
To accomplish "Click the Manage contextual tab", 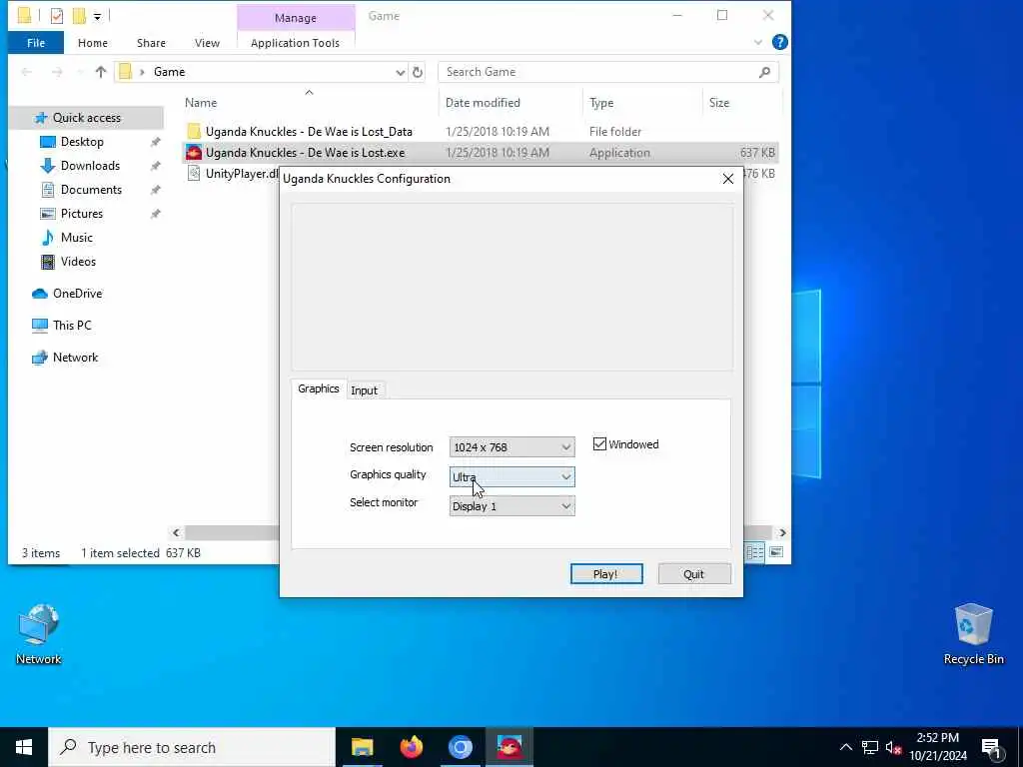I will pos(296,18).
